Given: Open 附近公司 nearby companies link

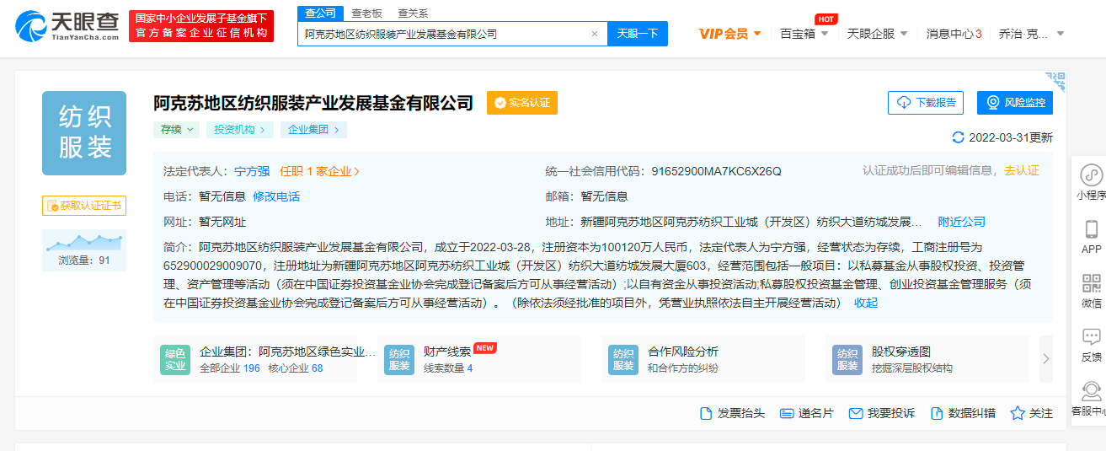Looking at the screenshot, I should pos(962,222).
